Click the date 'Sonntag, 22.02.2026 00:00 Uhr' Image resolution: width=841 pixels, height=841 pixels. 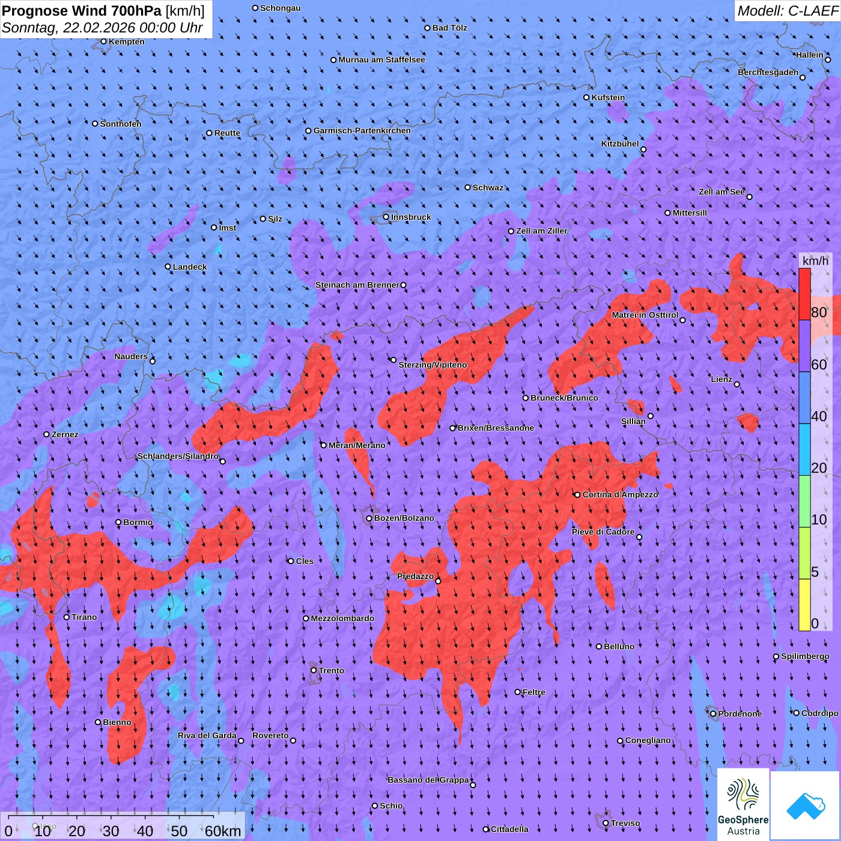coord(102,28)
